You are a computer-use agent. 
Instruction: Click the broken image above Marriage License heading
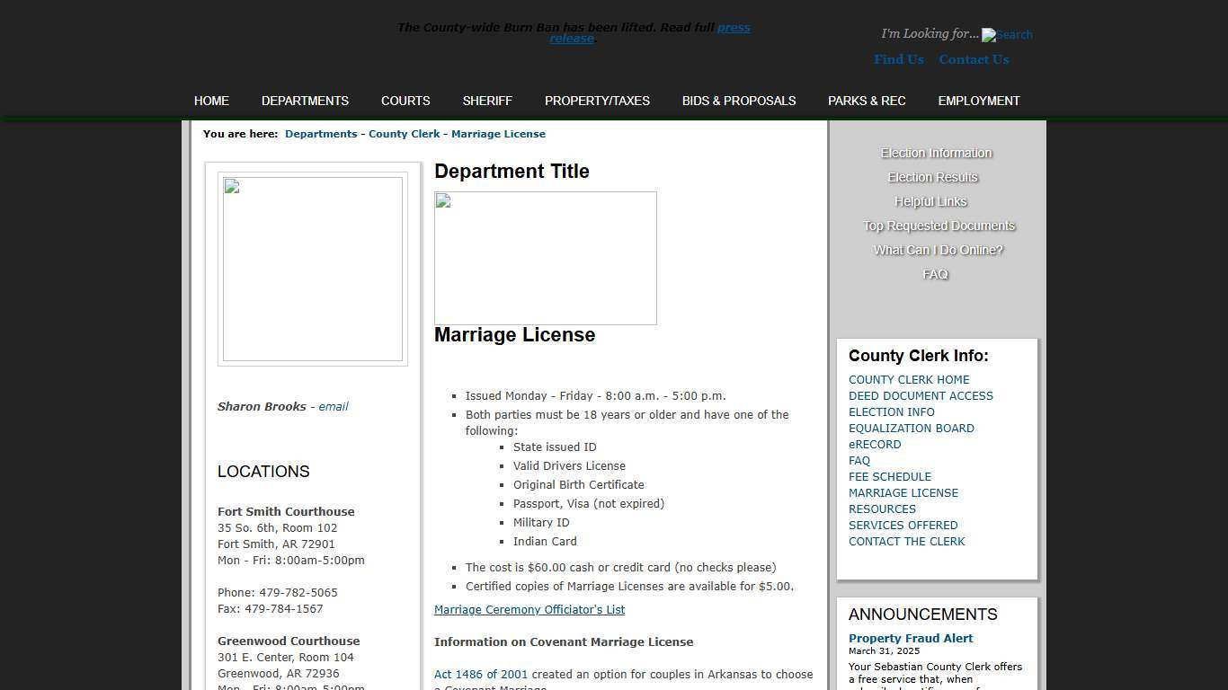pos(545,258)
